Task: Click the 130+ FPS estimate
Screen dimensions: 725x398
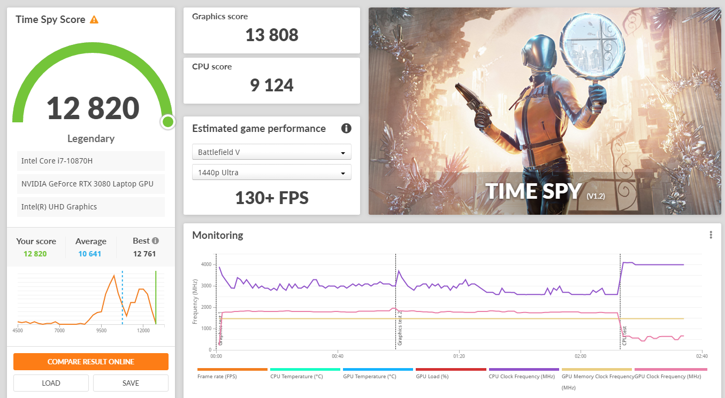Action: [x=272, y=198]
